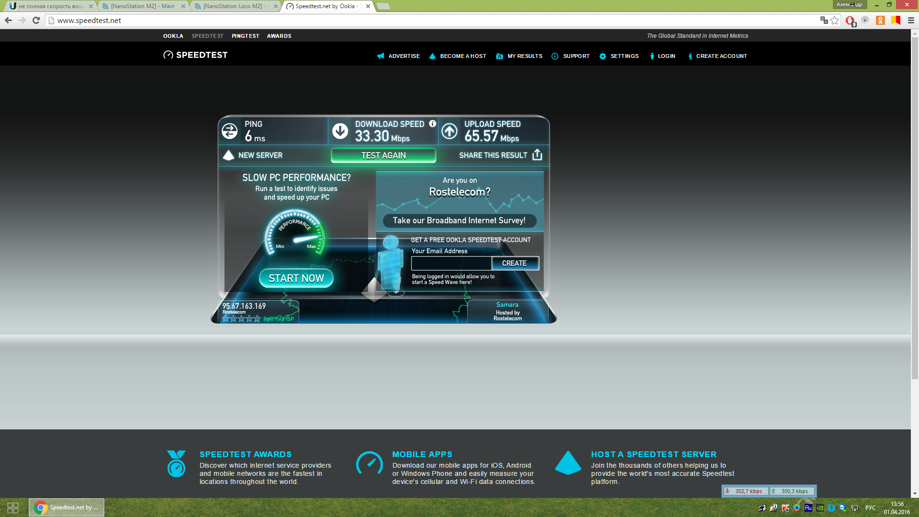This screenshot has height=517, width=919.
Task: Click the translate page icon in address bar
Action: coord(824,20)
